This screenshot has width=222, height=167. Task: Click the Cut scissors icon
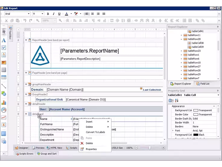coord(6,20)
